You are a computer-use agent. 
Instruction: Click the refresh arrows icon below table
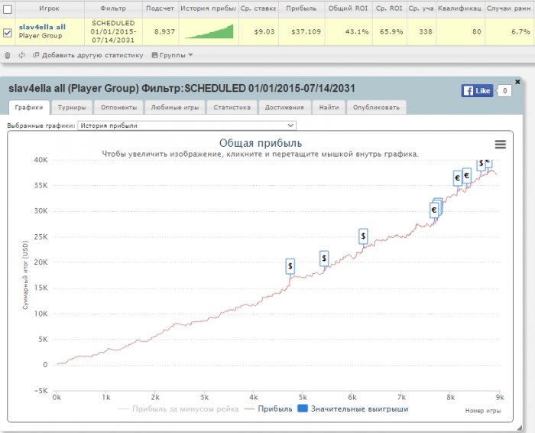tap(22, 55)
